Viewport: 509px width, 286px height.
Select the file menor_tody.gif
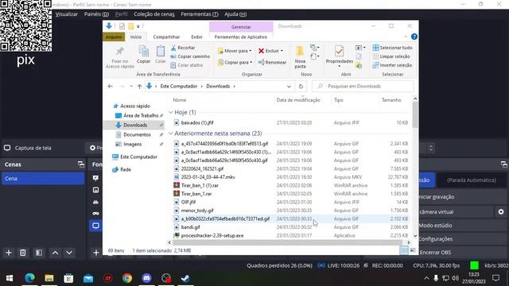point(197,211)
